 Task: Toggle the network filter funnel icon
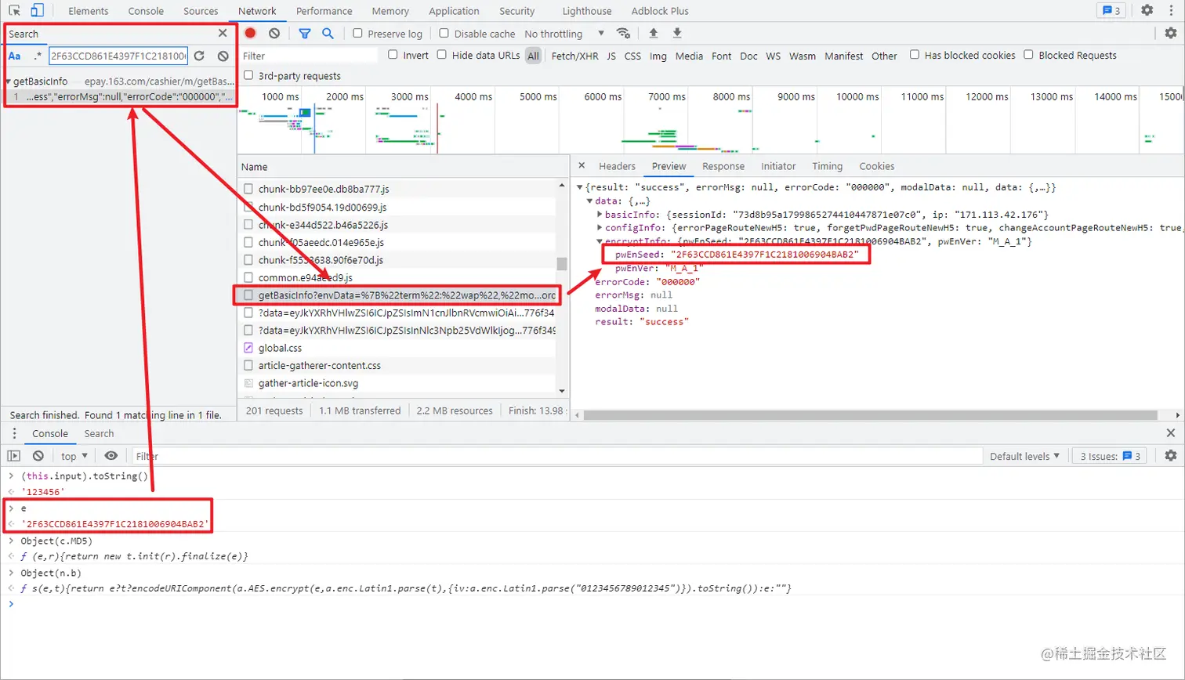(305, 33)
